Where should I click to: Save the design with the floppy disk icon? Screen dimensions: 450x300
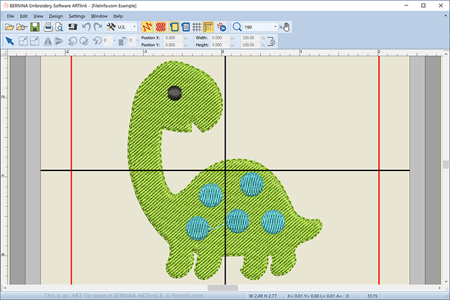(35, 27)
